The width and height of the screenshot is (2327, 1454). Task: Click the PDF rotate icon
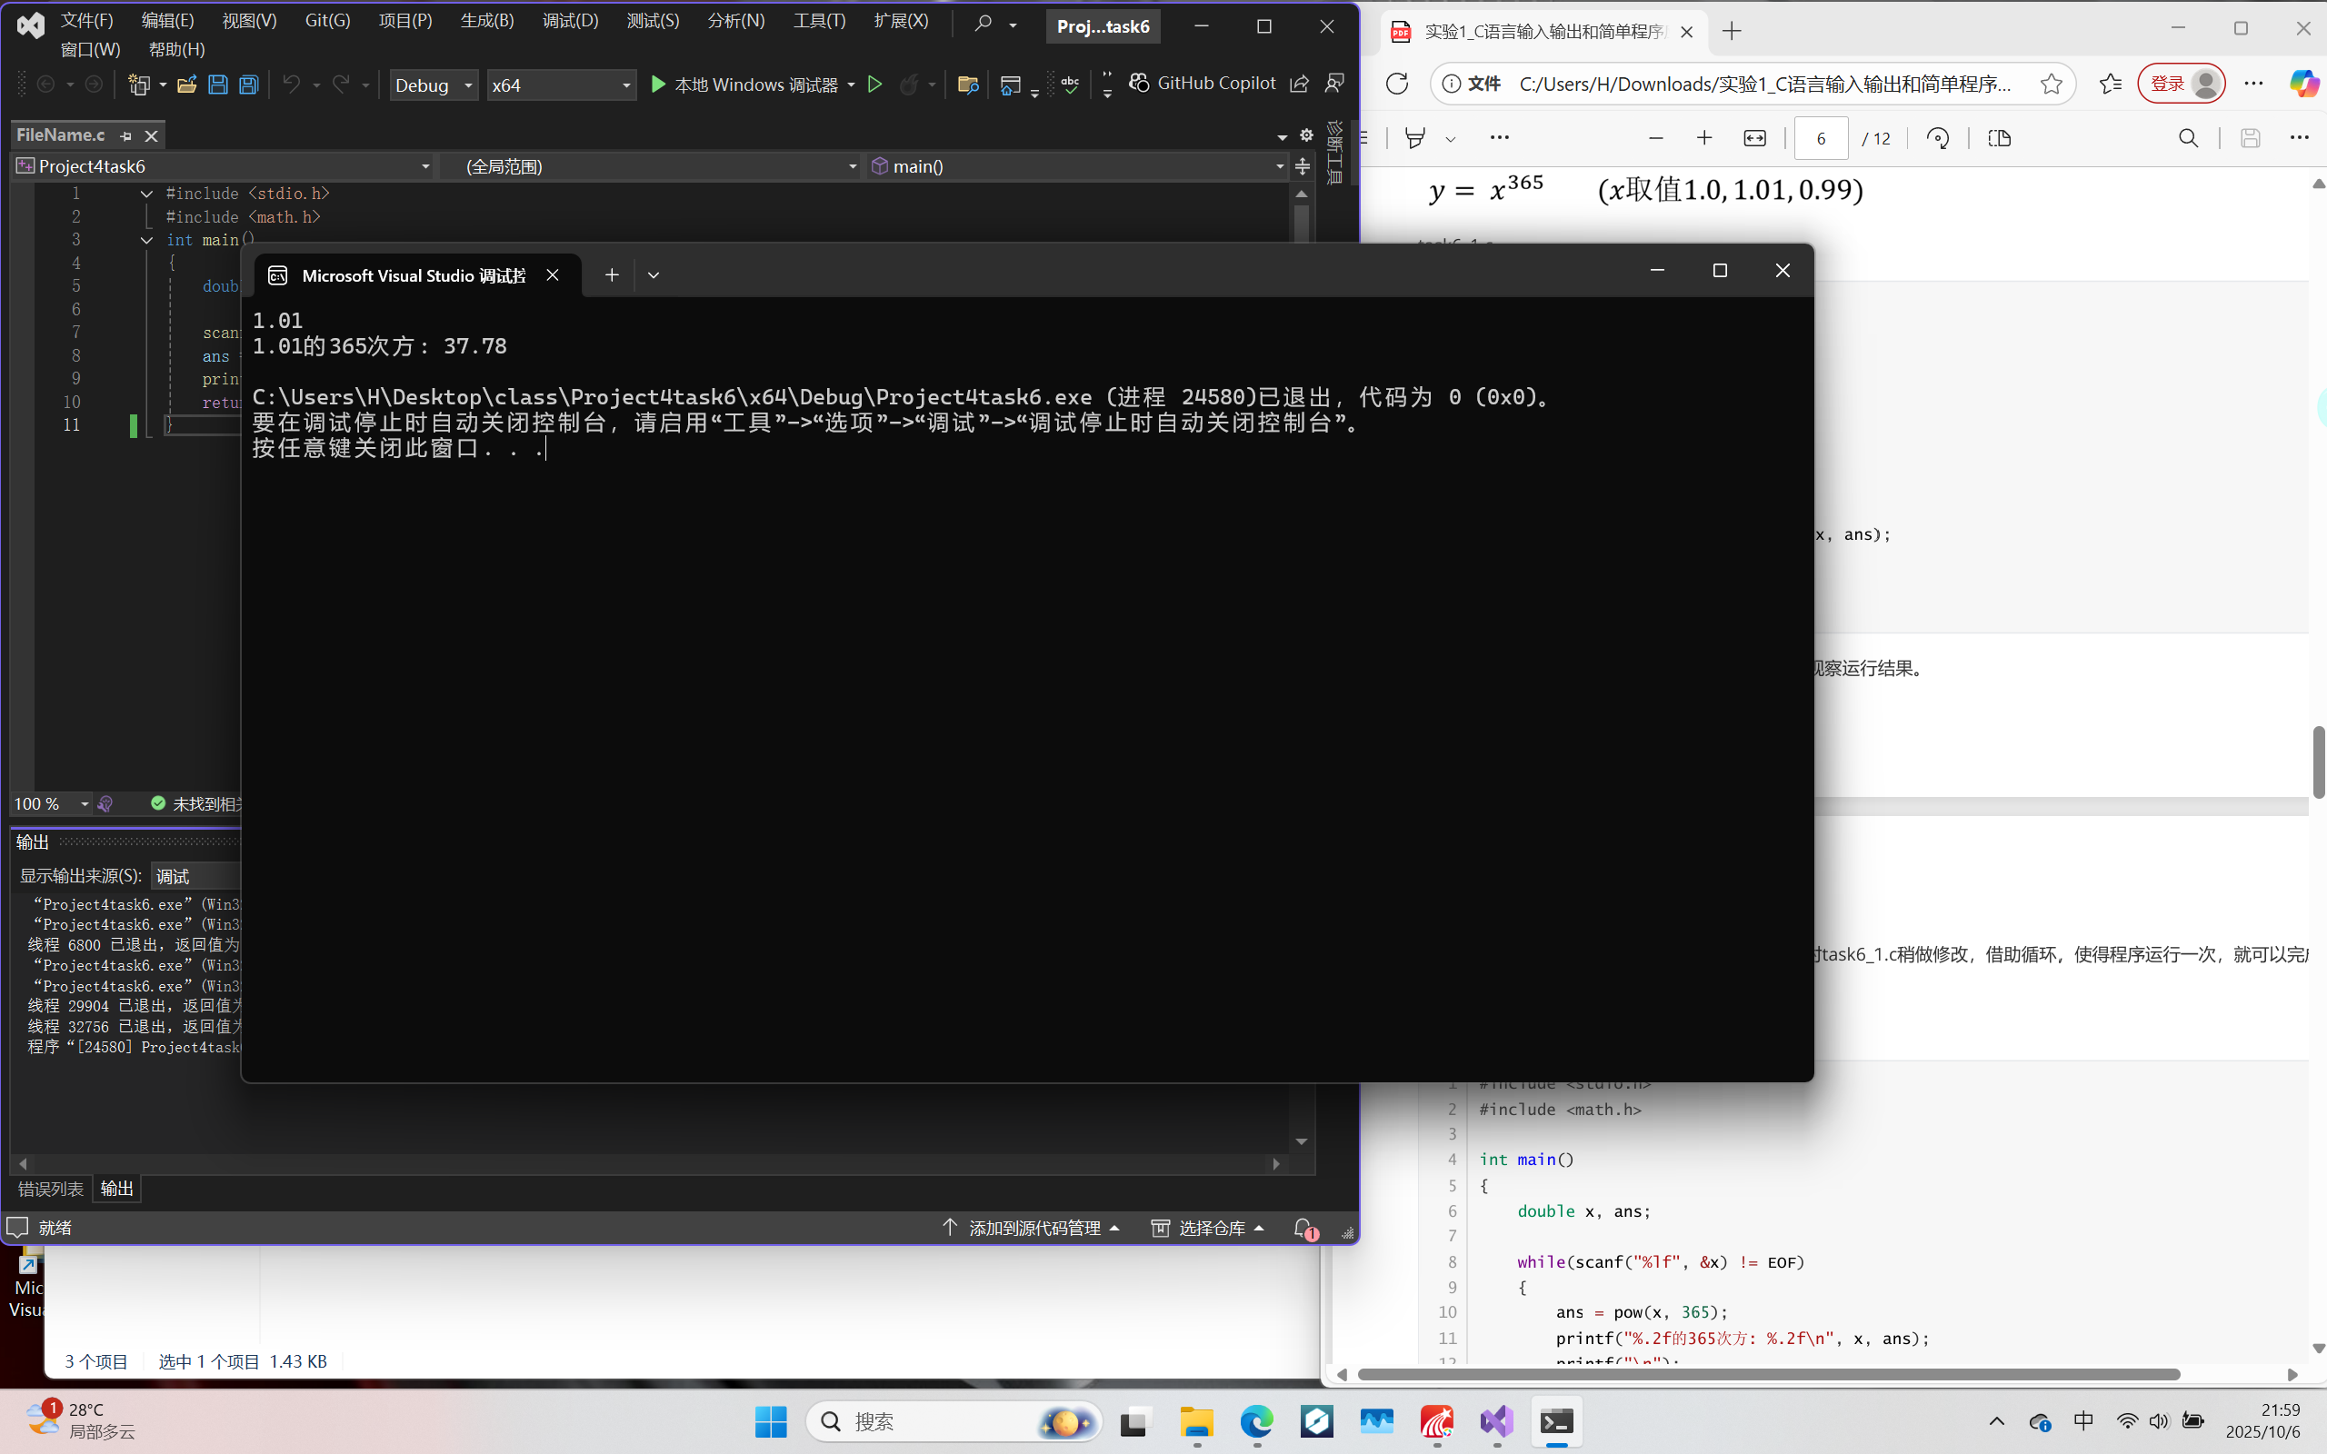tap(1938, 138)
